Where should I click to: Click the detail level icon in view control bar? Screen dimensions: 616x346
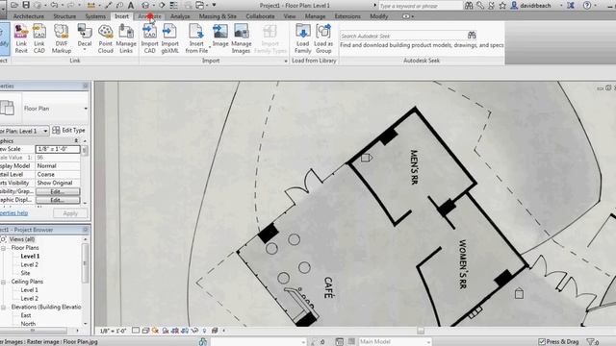coord(136,331)
